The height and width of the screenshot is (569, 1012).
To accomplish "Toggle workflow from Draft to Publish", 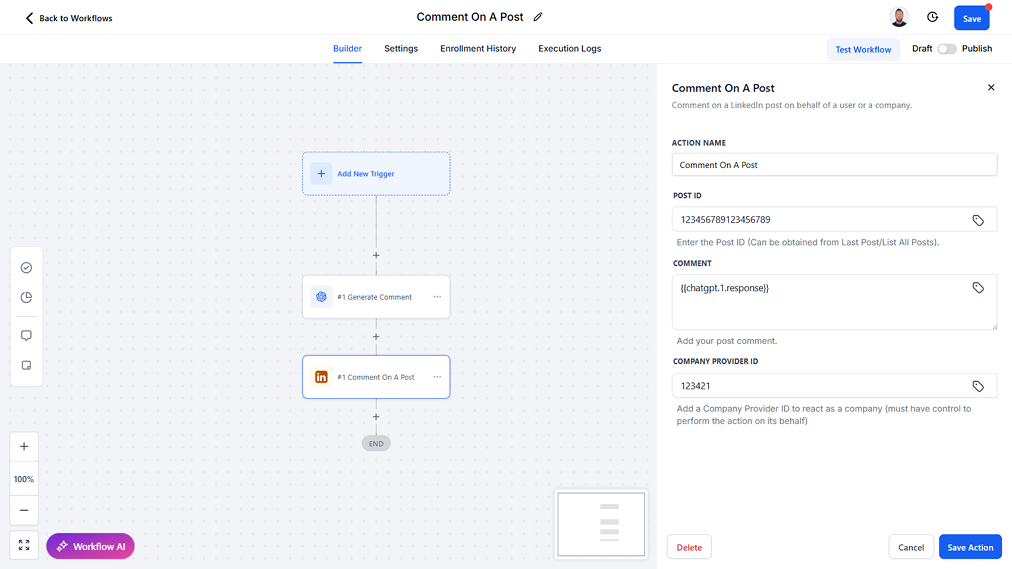I will coord(947,49).
